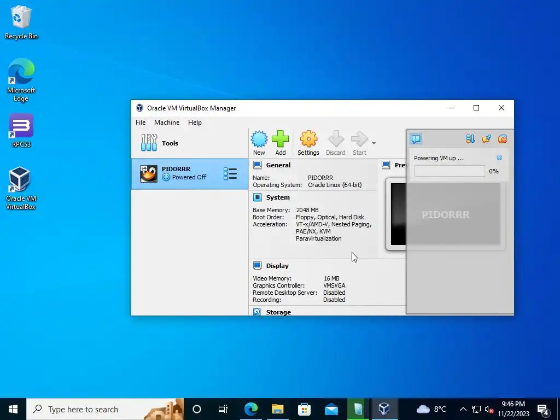Click the VirtualBox taskbar button
The height and width of the screenshot is (420, 560).
tap(384, 409)
